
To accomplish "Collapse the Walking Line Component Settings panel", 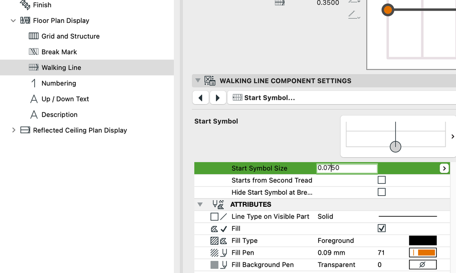I will click(198, 80).
